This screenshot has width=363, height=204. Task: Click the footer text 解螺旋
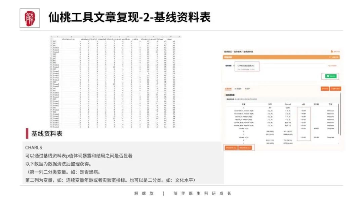click(x=144, y=193)
